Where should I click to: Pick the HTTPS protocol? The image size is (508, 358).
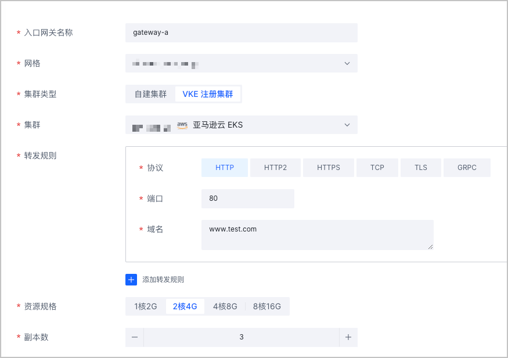pyautogui.click(x=329, y=168)
